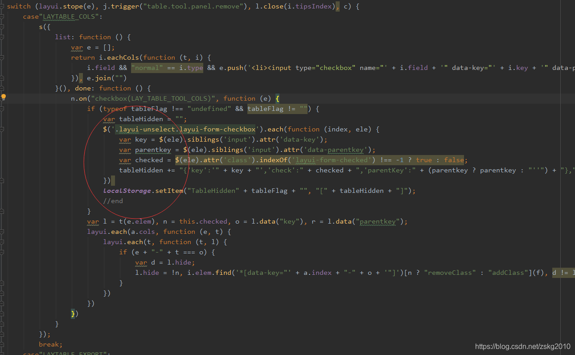The height and width of the screenshot is (355, 575).
Task: Click 'tableHidden +=' assignment
Action: coord(147,170)
